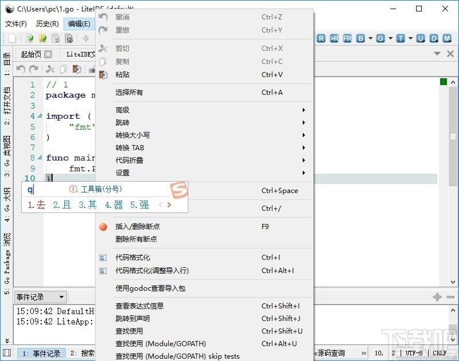Screen dimensions: 459x361
Task: Choose 代码格式化 Ctrl+I menu item
Action: pos(205,257)
